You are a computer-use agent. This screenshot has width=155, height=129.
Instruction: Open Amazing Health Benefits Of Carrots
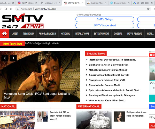pyautogui.click(x=109, y=75)
